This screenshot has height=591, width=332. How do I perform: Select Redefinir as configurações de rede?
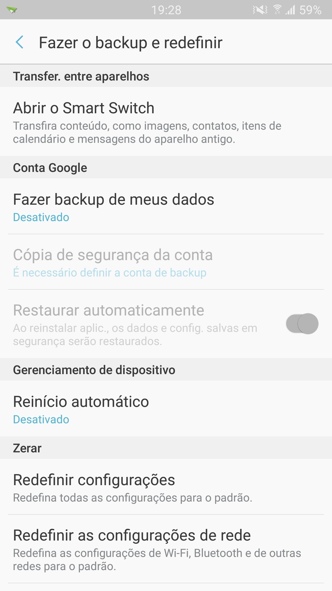point(132,535)
